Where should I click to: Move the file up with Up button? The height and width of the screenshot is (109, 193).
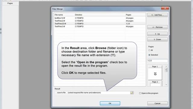(157, 34)
